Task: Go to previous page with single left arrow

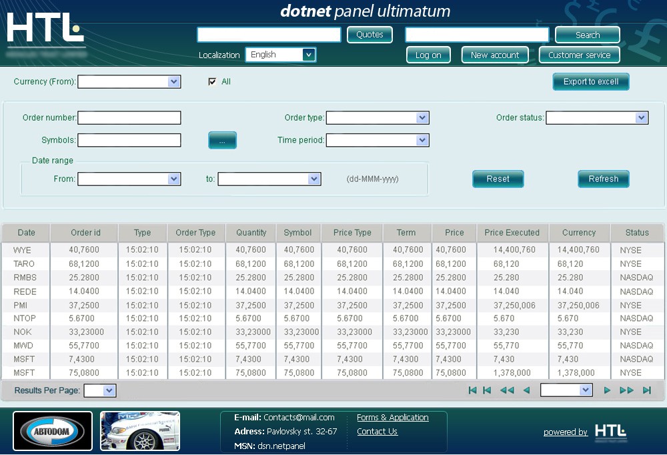Action: pyautogui.click(x=526, y=390)
